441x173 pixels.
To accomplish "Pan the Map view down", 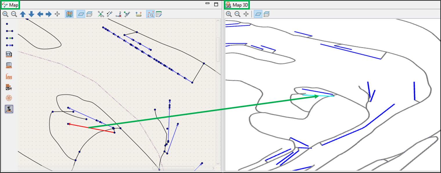I will coord(31,14).
